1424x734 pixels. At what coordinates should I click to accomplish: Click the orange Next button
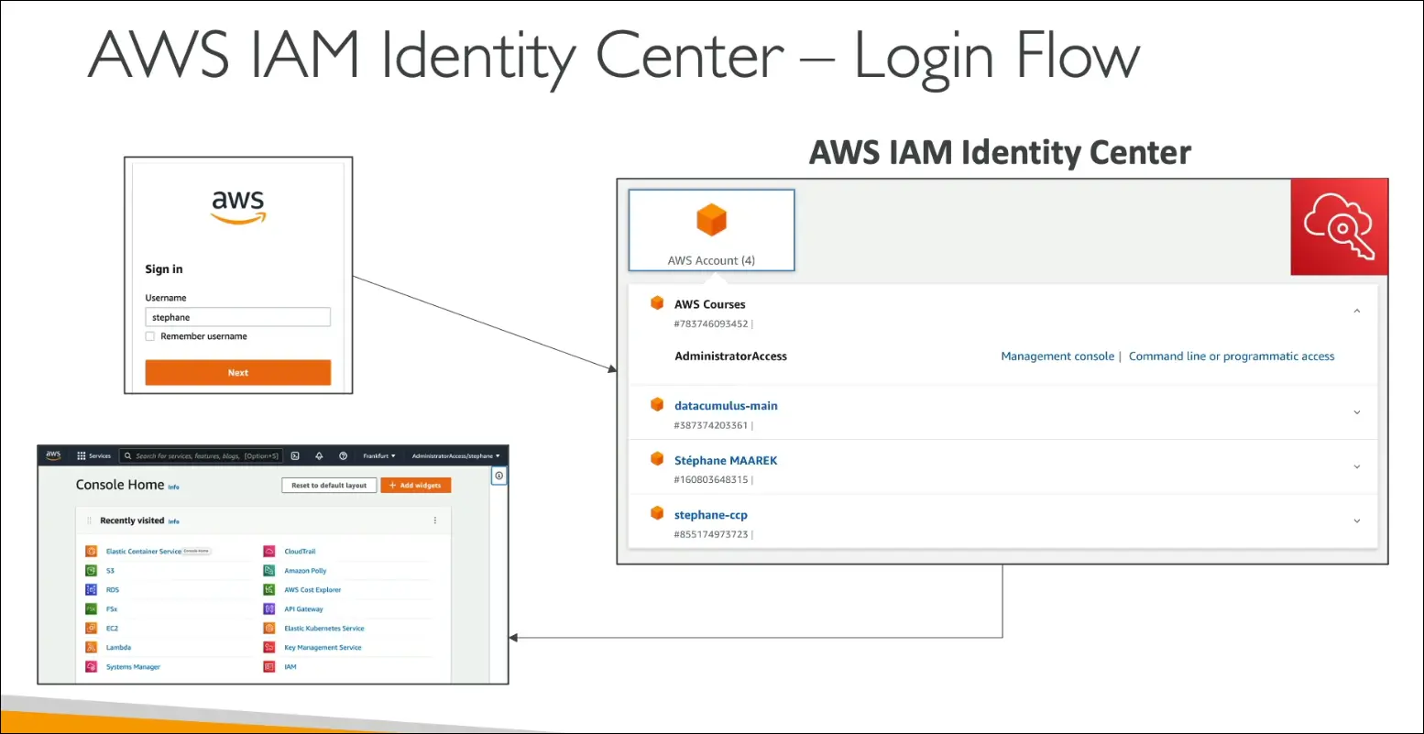[x=238, y=373]
